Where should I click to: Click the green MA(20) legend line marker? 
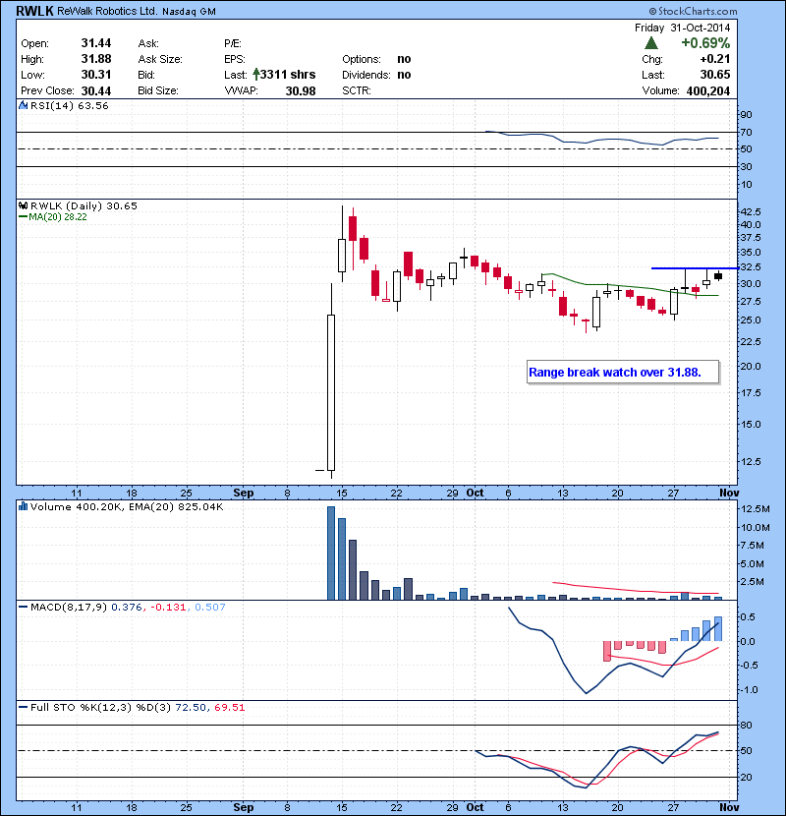pos(23,216)
